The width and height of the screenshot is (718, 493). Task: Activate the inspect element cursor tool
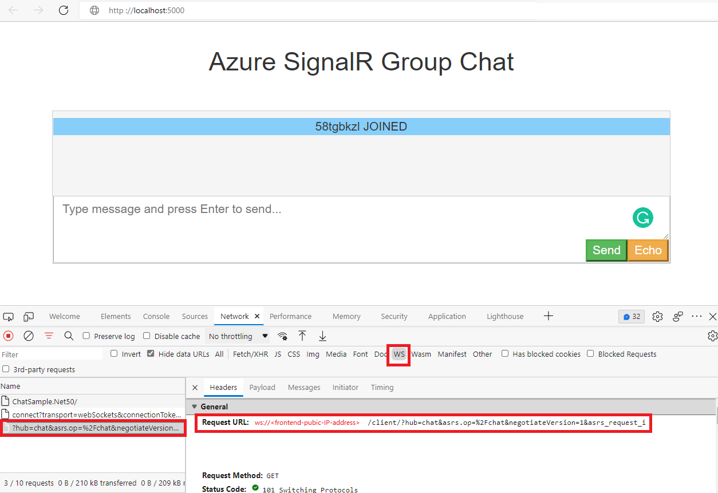pyautogui.click(x=8, y=316)
